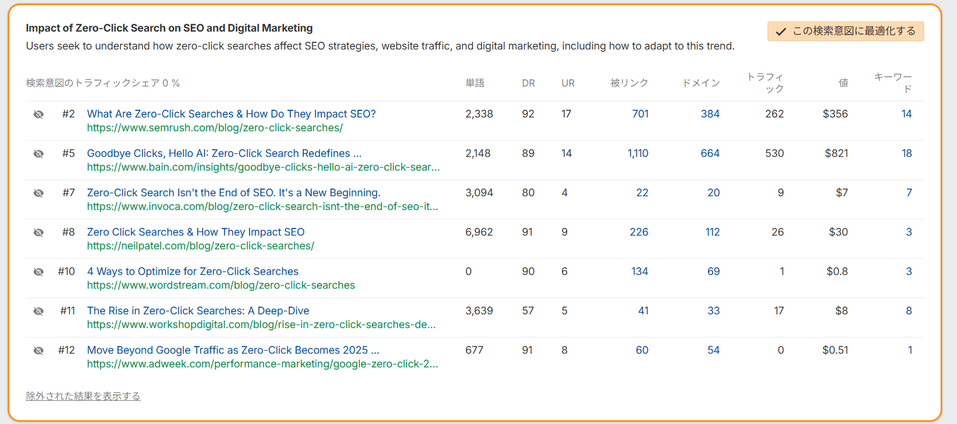This screenshot has width=957, height=424.
Task: Click 'この検索意図に最適化する' optimize button
Action: (x=845, y=31)
